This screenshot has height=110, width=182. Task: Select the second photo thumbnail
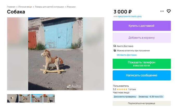[x=25, y=98]
